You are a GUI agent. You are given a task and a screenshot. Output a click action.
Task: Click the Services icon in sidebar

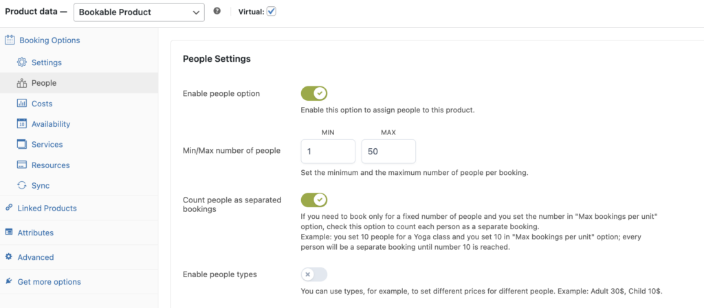click(22, 145)
